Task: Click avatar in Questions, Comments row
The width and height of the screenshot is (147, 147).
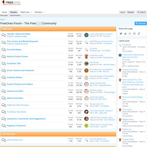Action: pyautogui.click(x=86, y=119)
